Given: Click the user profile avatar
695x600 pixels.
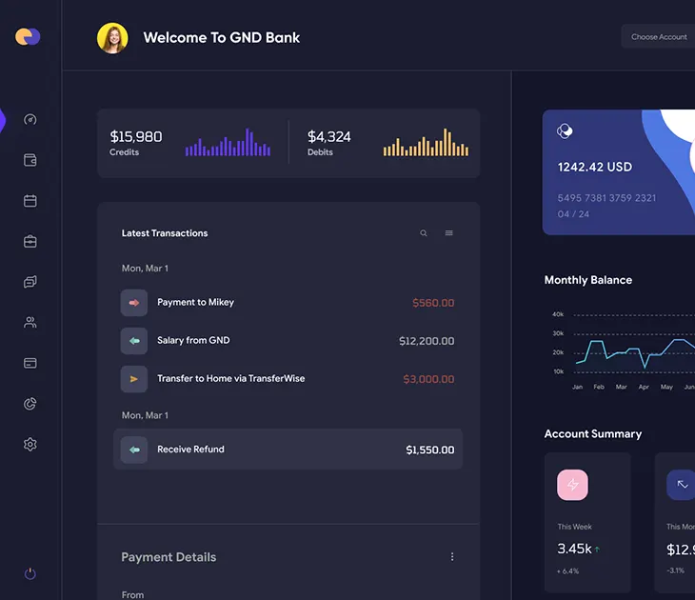Looking at the screenshot, I should coord(112,38).
